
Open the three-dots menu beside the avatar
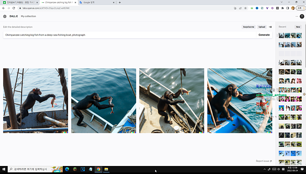pos(297,16)
